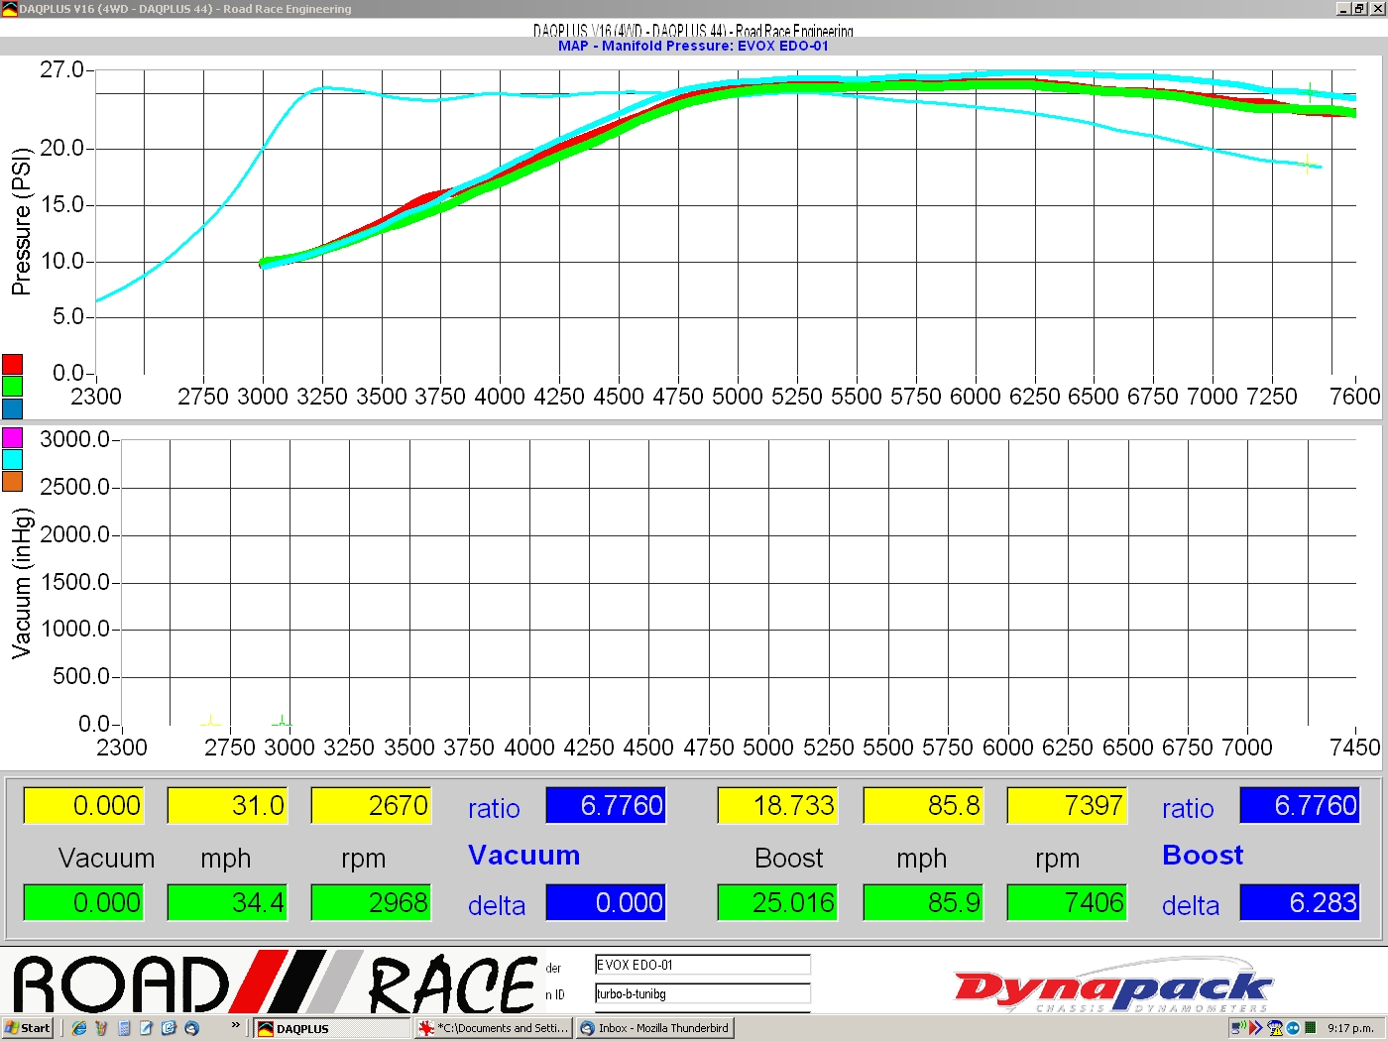The height and width of the screenshot is (1041, 1388).
Task: Click green mph value 85.9
Action: [923, 903]
